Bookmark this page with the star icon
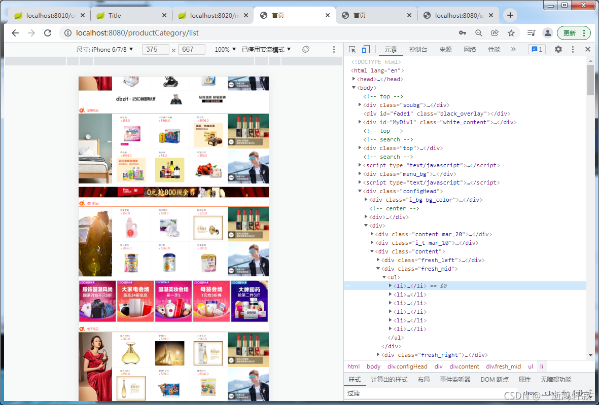This screenshot has height=405, width=599. click(x=511, y=33)
